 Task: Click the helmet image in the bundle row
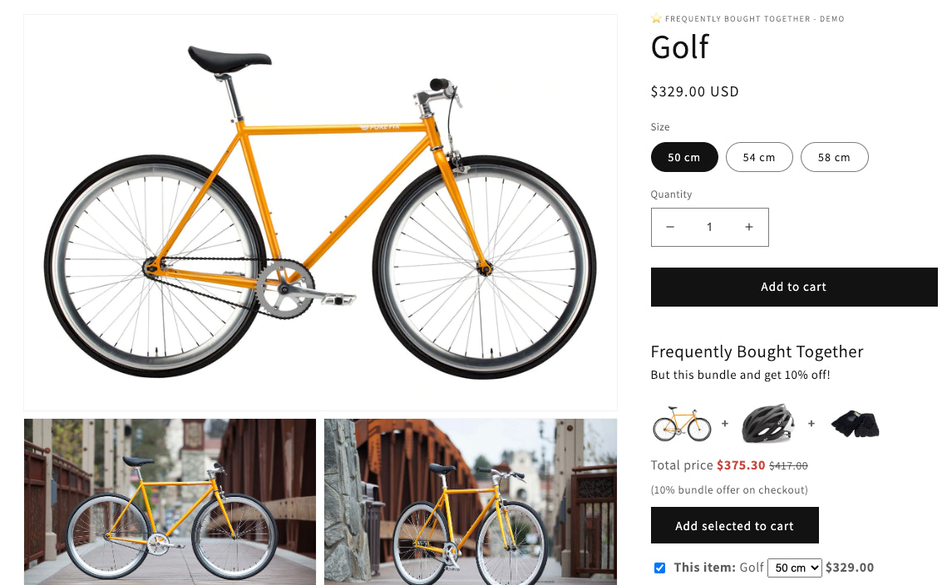point(767,424)
